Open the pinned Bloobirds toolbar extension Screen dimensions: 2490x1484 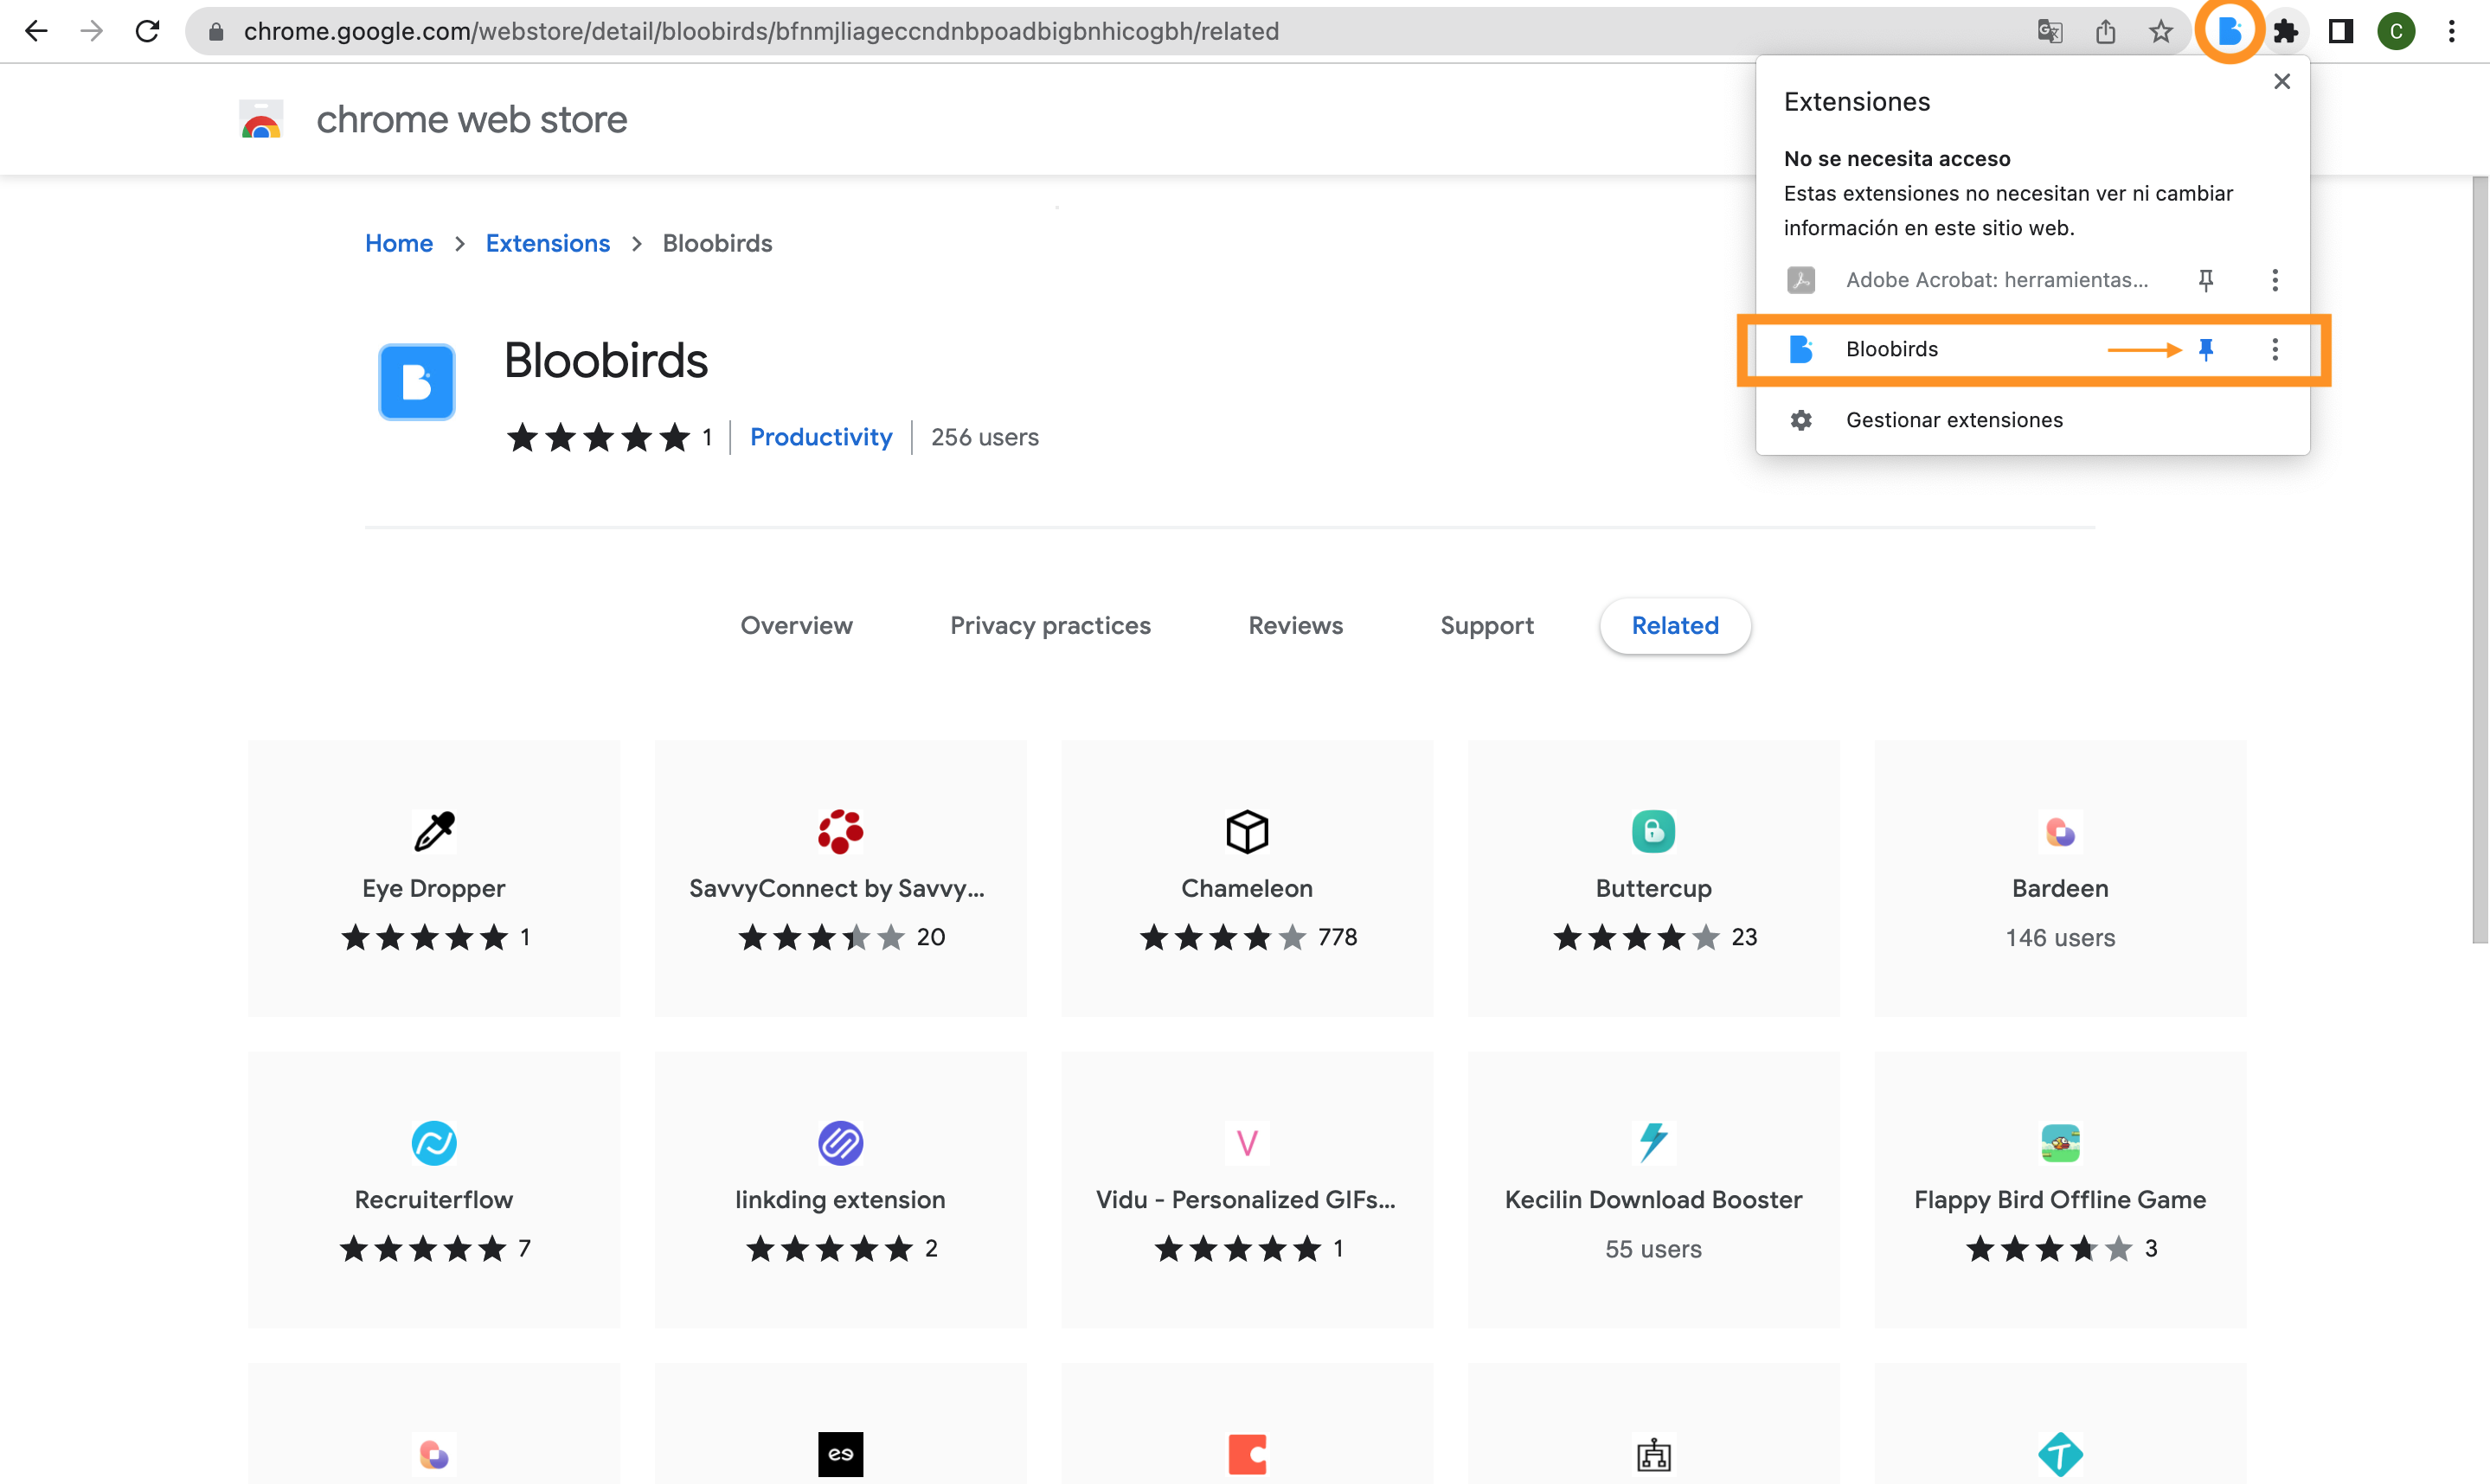[2229, 31]
